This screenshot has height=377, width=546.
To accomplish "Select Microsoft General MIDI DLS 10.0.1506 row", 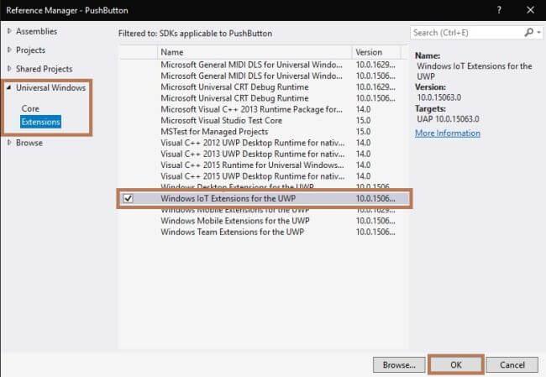I will [x=263, y=76].
